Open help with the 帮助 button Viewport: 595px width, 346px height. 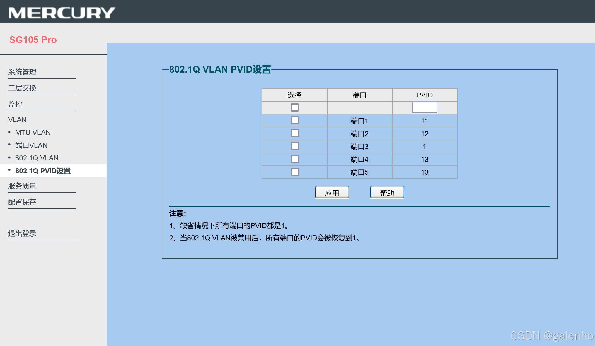pos(387,193)
